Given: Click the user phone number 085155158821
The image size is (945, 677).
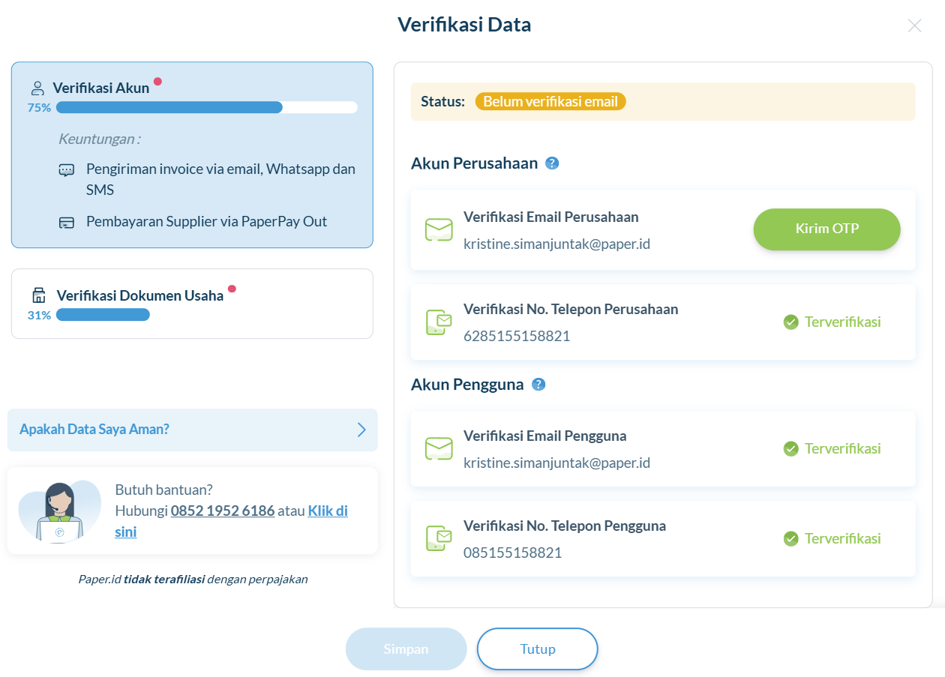Looking at the screenshot, I should tap(513, 553).
